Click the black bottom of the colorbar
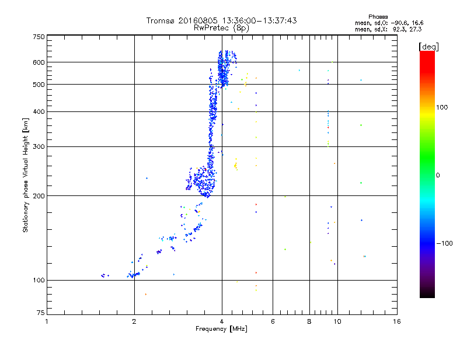The width and height of the screenshot is (467, 350). (x=427, y=293)
